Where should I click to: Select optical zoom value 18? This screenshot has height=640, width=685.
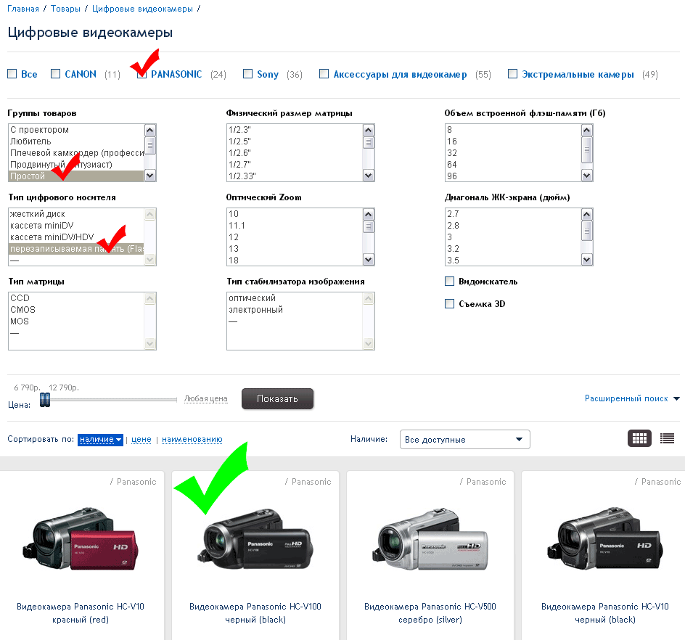(x=295, y=260)
